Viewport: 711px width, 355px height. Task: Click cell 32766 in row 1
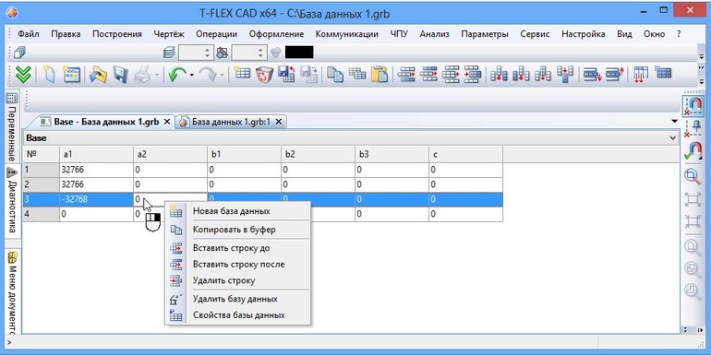pos(96,170)
